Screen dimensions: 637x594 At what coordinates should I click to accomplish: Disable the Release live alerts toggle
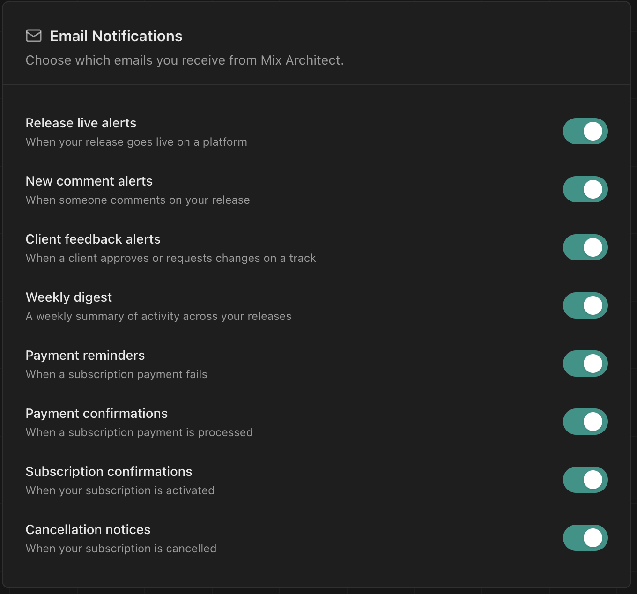(585, 131)
